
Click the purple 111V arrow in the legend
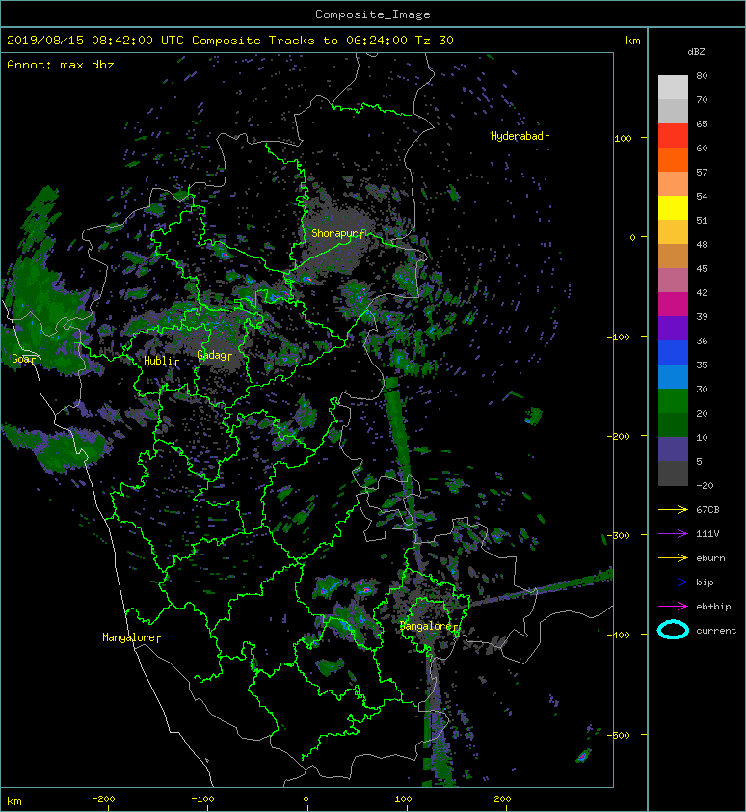[x=673, y=534]
